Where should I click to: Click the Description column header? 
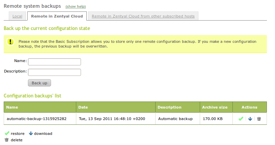tap(170, 107)
